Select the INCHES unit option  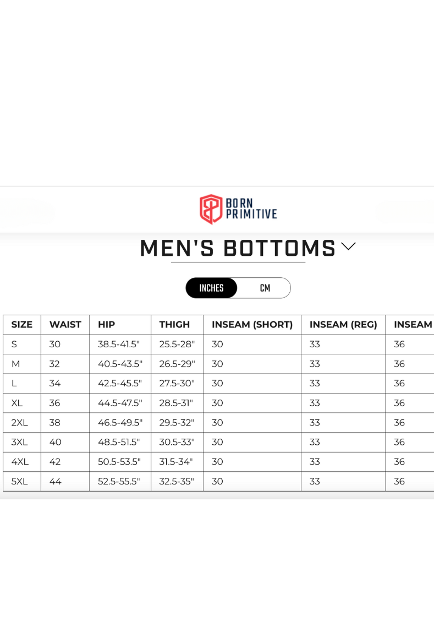(211, 288)
